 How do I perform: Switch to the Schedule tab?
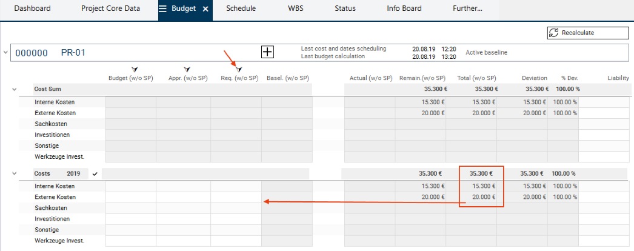tap(241, 9)
